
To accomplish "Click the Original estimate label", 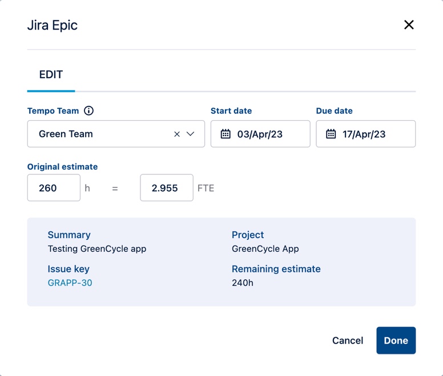I will coord(62,167).
